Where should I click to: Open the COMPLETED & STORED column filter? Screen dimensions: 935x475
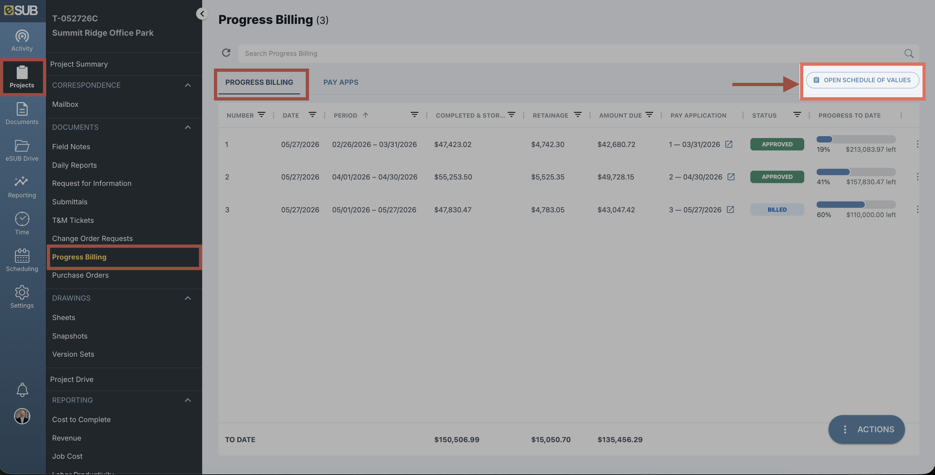click(512, 115)
